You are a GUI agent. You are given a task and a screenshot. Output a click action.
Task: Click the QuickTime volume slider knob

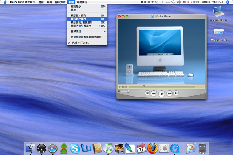(x=128, y=91)
